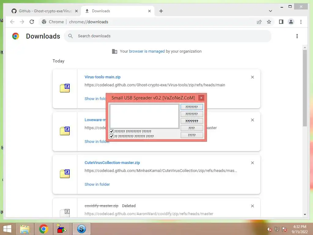Expand the tab search dropdown
This screenshot has height=235, width=313.
pos(270,11)
